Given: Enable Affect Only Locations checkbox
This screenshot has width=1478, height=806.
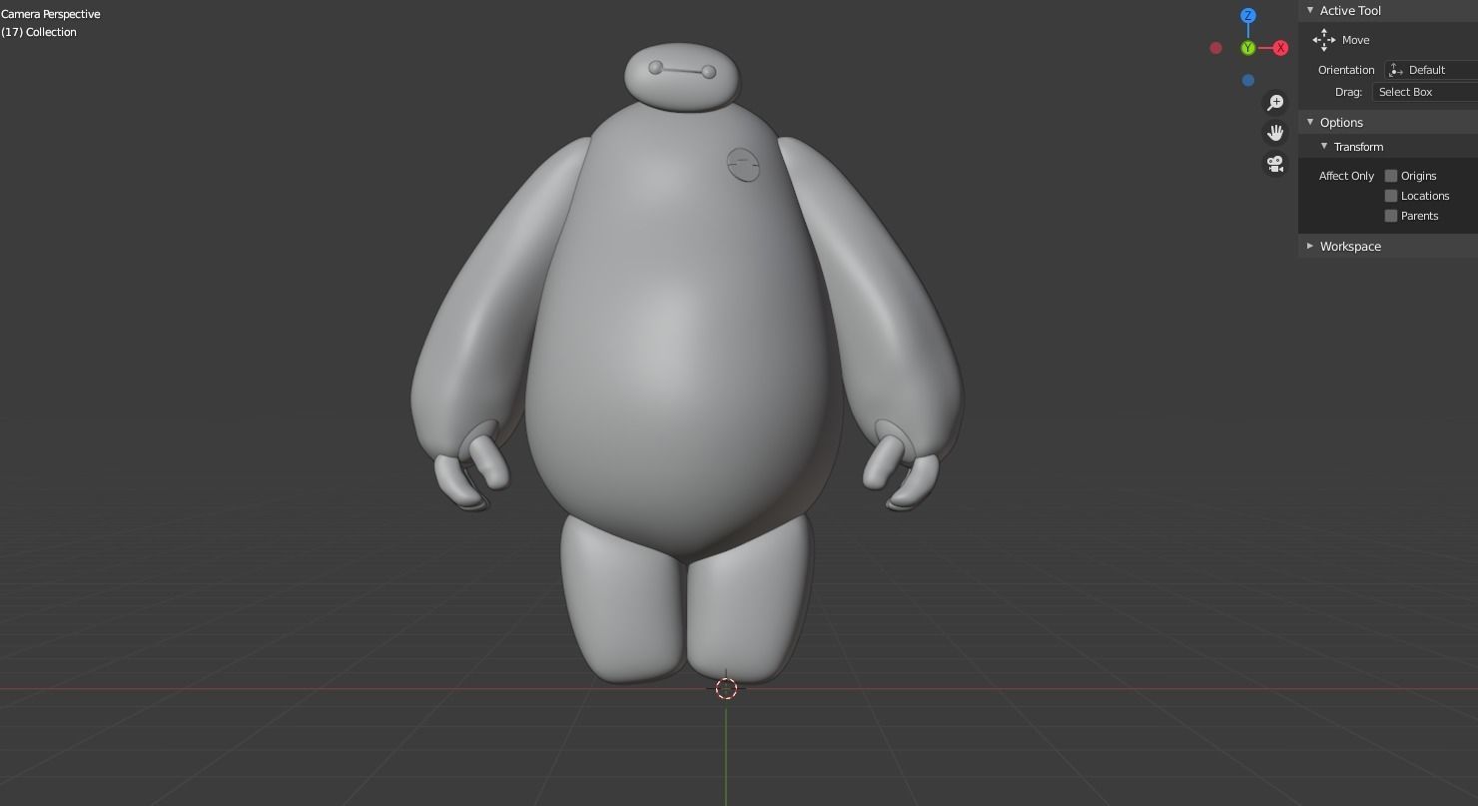Looking at the screenshot, I should click(x=1390, y=196).
